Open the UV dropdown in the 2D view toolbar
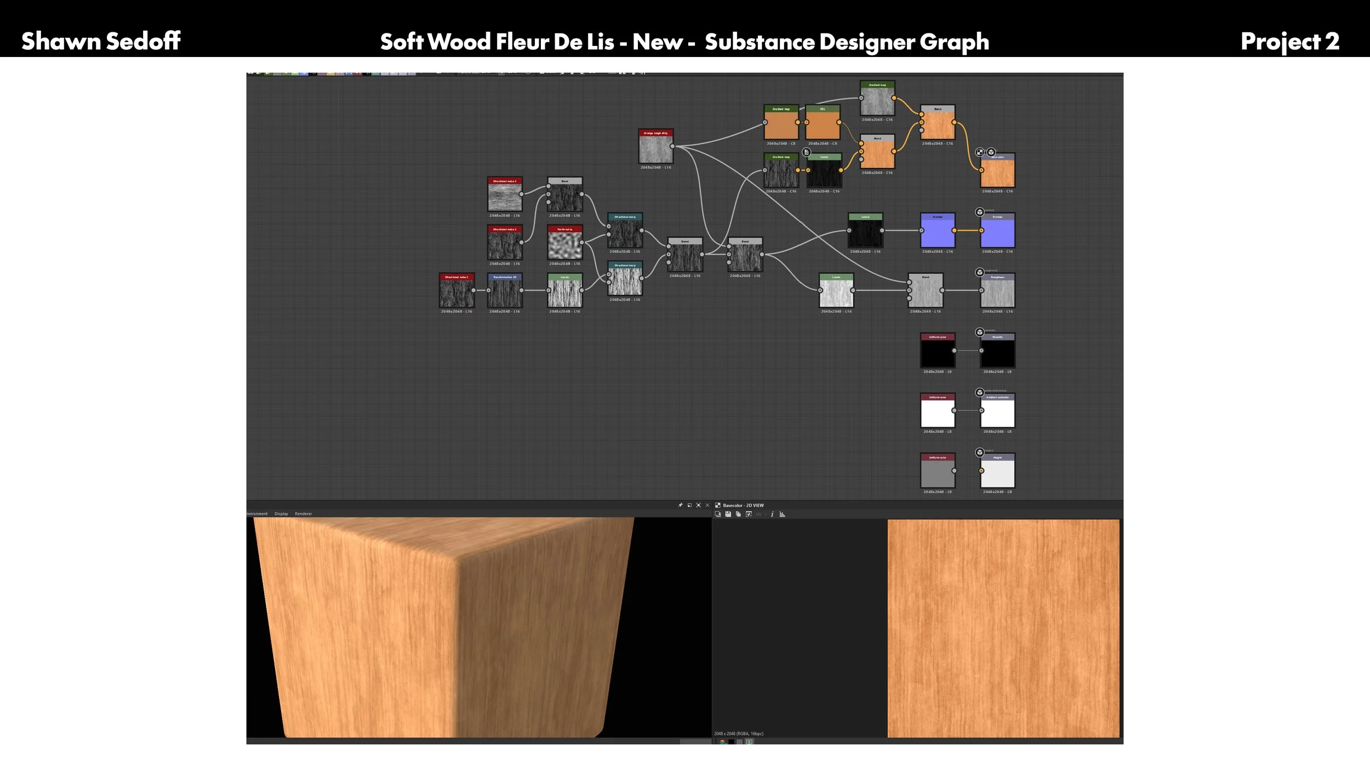 click(x=760, y=514)
